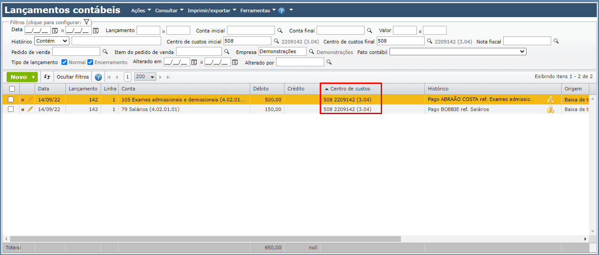
Task: Focus the page number box showing 1
Action: click(x=127, y=77)
